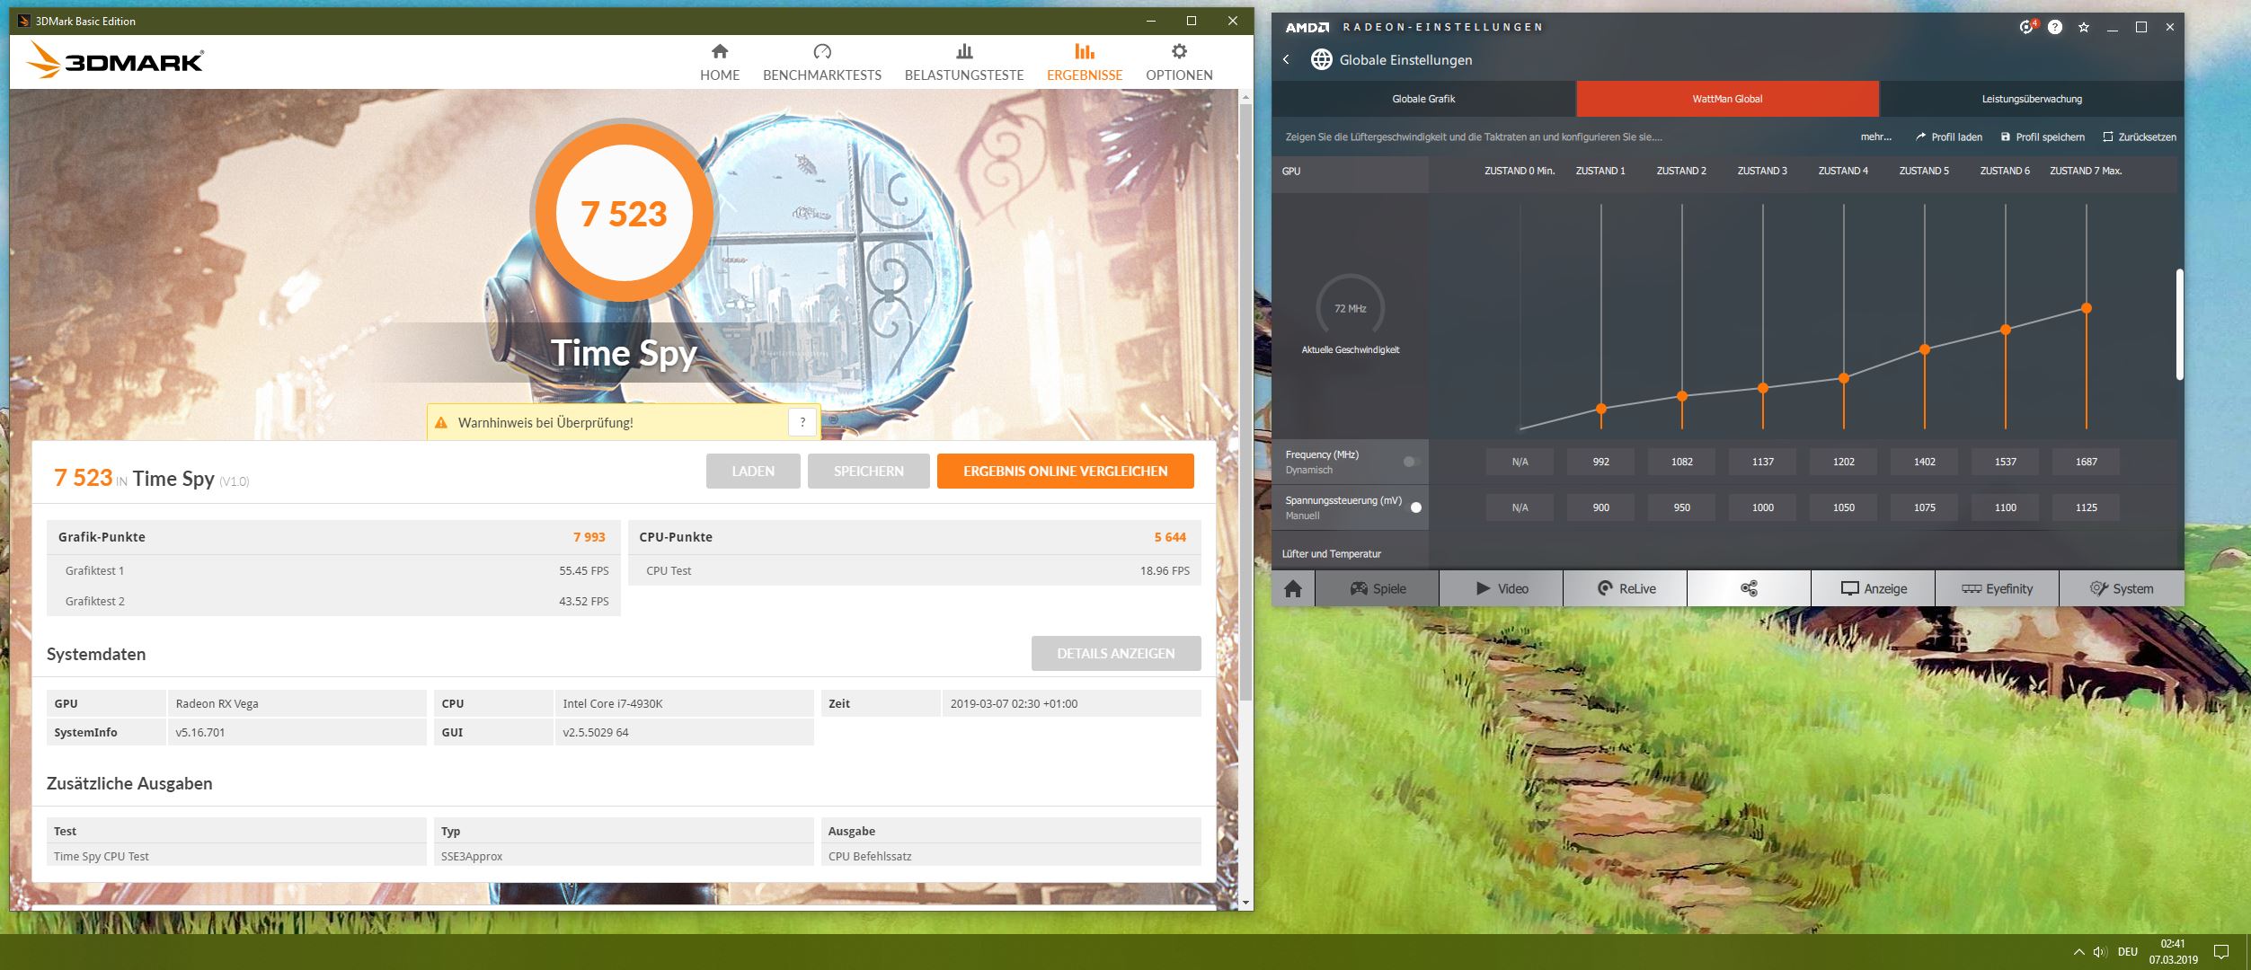
Task: Toggle Frequency (MHz) dynamic control switch
Action: click(1411, 462)
